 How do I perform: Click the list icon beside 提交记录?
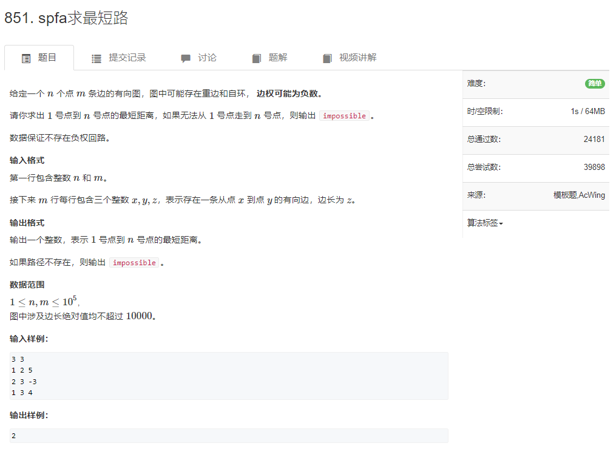pos(96,58)
